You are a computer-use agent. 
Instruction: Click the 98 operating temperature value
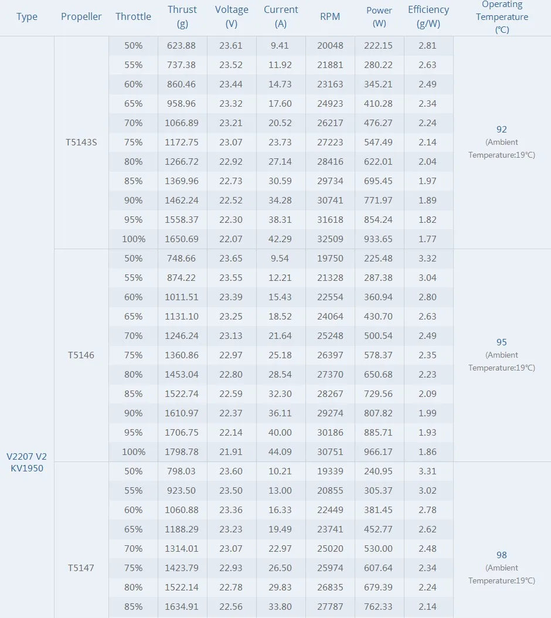(x=501, y=555)
